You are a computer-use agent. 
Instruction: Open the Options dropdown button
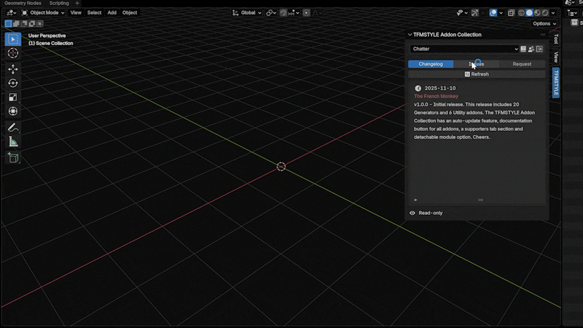coord(544,24)
